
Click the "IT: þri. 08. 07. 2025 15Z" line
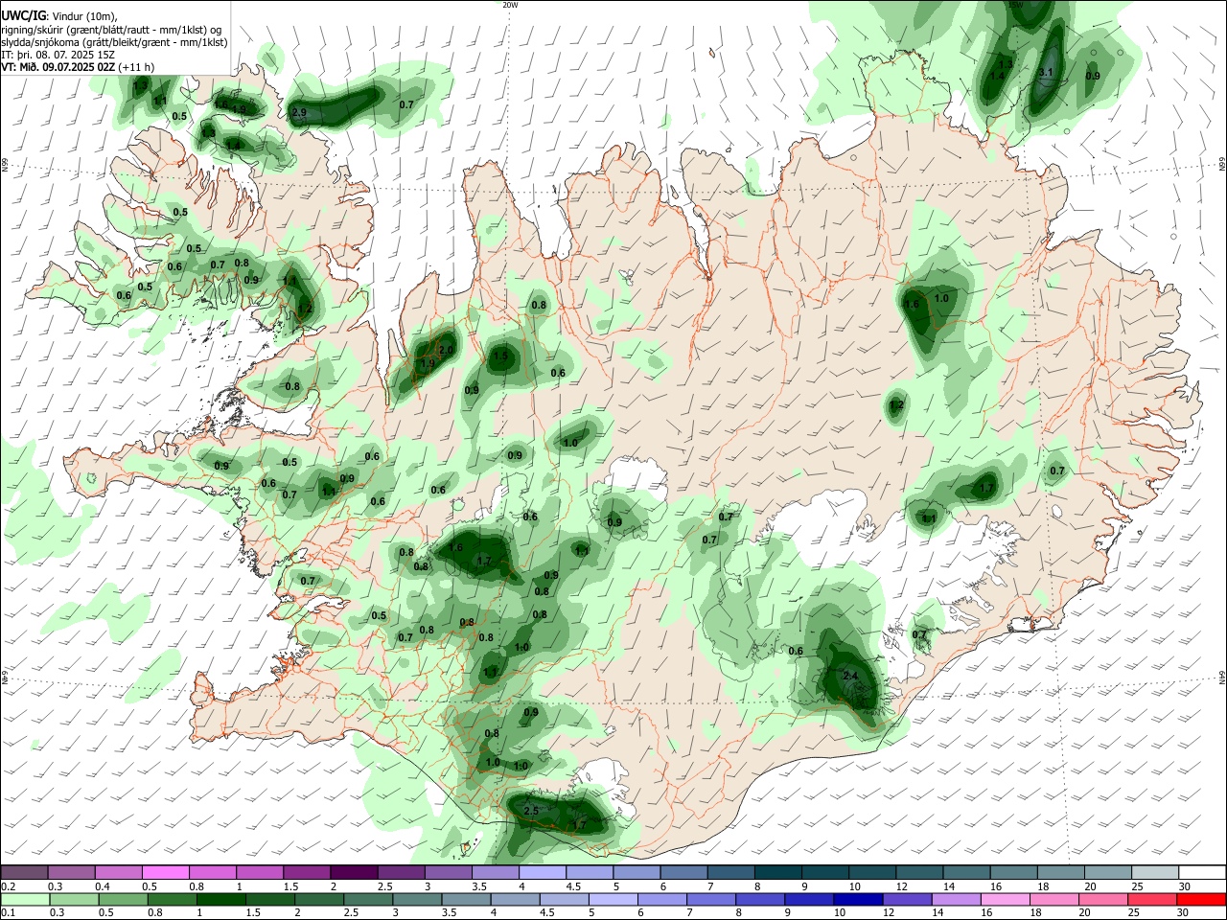pos(59,55)
